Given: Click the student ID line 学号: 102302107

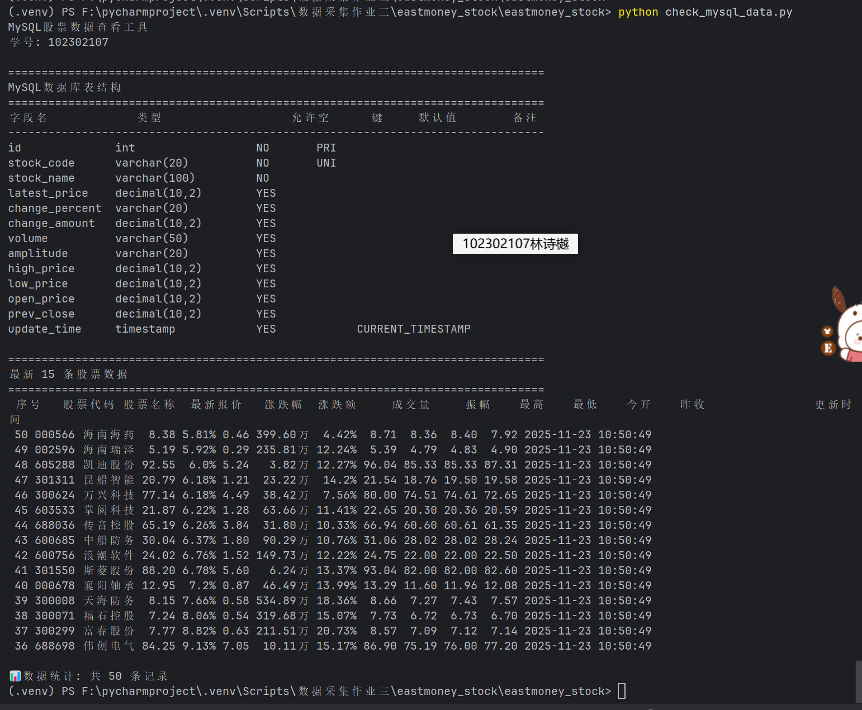Looking at the screenshot, I should (x=59, y=42).
